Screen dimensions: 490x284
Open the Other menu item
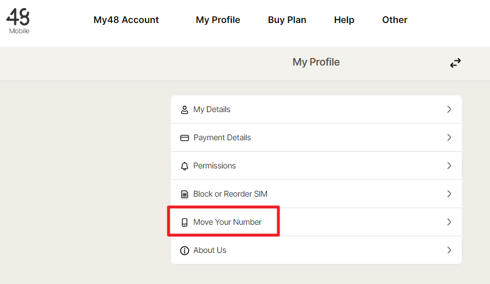(x=395, y=20)
